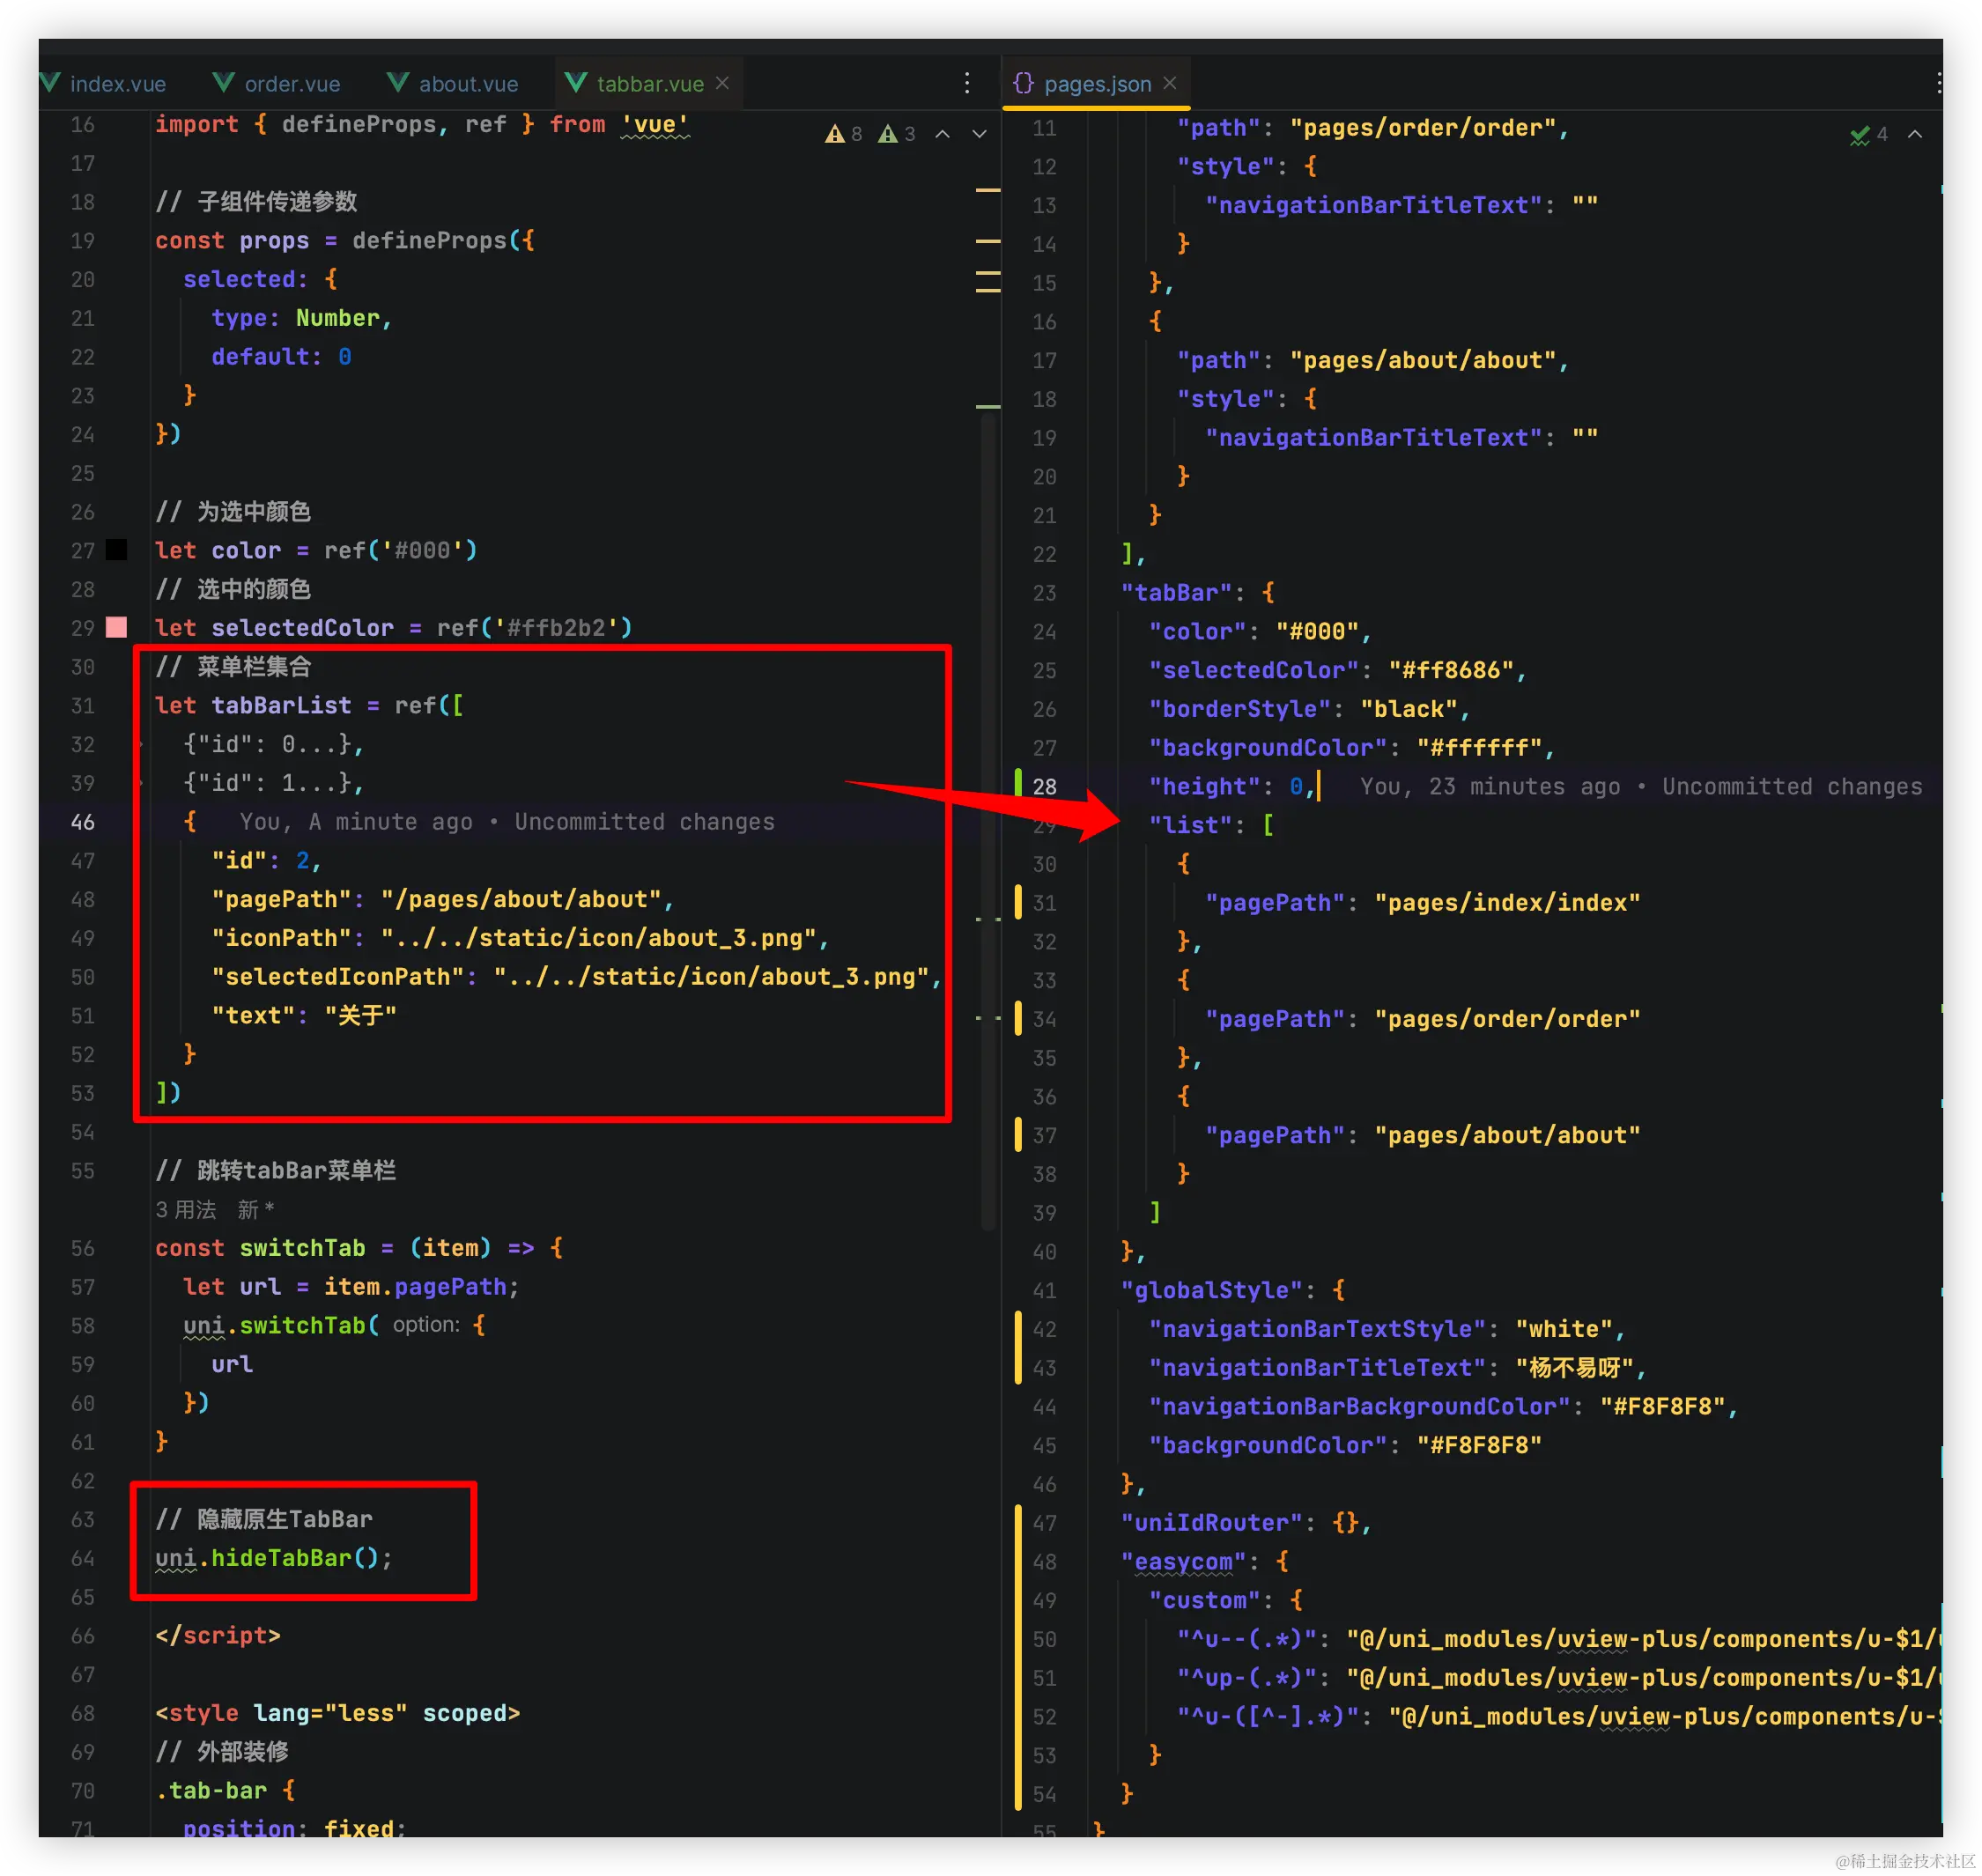Show the 3 用法 usages hint
The width and height of the screenshot is (1982, 1876).
pyautogui.click(x=186, y=1210)
